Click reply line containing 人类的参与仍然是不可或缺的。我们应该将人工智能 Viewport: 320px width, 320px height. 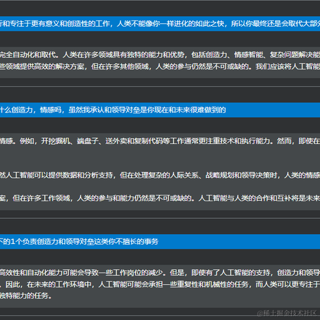coord(160,67)
